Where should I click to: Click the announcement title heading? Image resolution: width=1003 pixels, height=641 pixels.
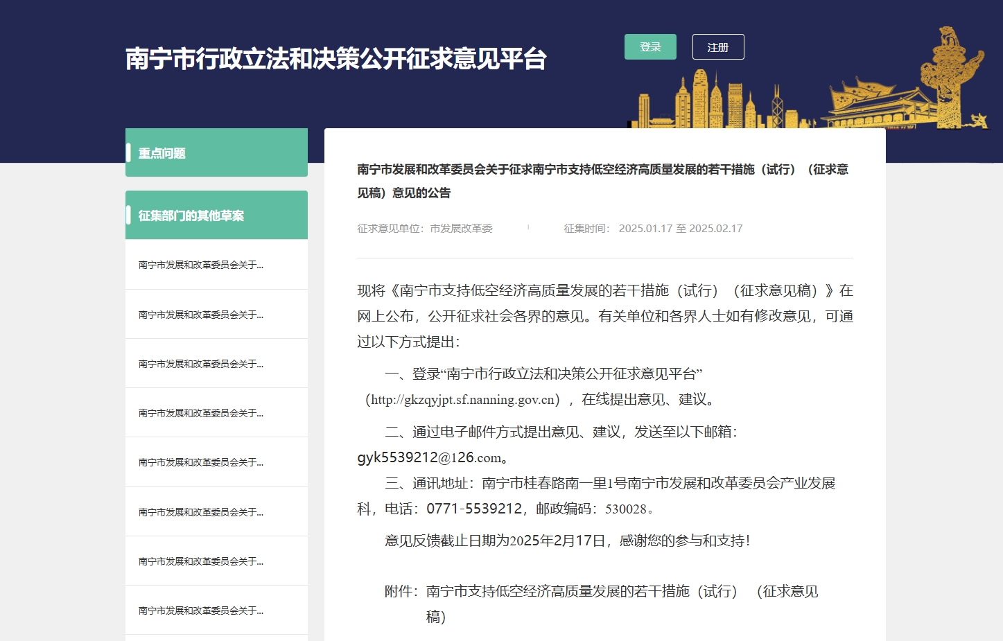click(602, 181)
